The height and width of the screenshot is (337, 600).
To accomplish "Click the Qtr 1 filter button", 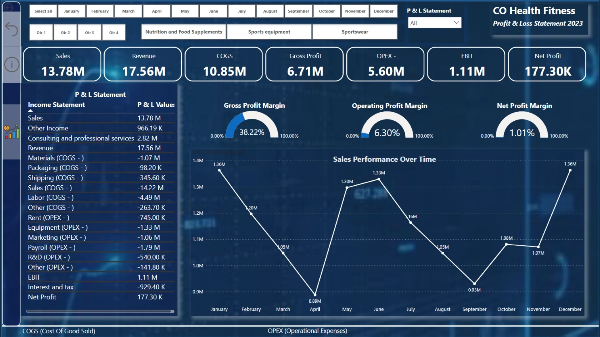I will point(41,32).
